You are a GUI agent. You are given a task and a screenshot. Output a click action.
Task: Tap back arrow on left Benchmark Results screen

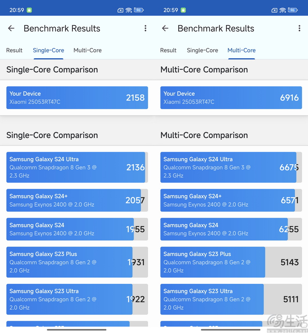(x=11, y=28)
